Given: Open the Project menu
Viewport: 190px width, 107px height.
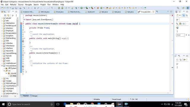Looking at the screenshot, I should 43,5.
